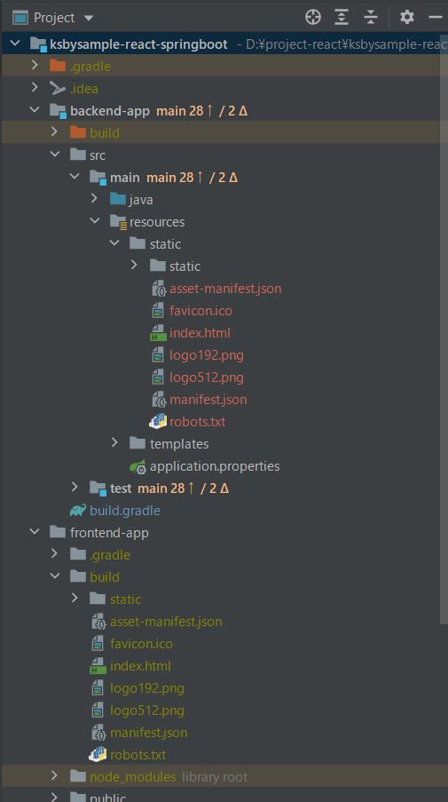Select the frontend-app build folder name
Screen dimensions: 448x802
tap(104, 577)
